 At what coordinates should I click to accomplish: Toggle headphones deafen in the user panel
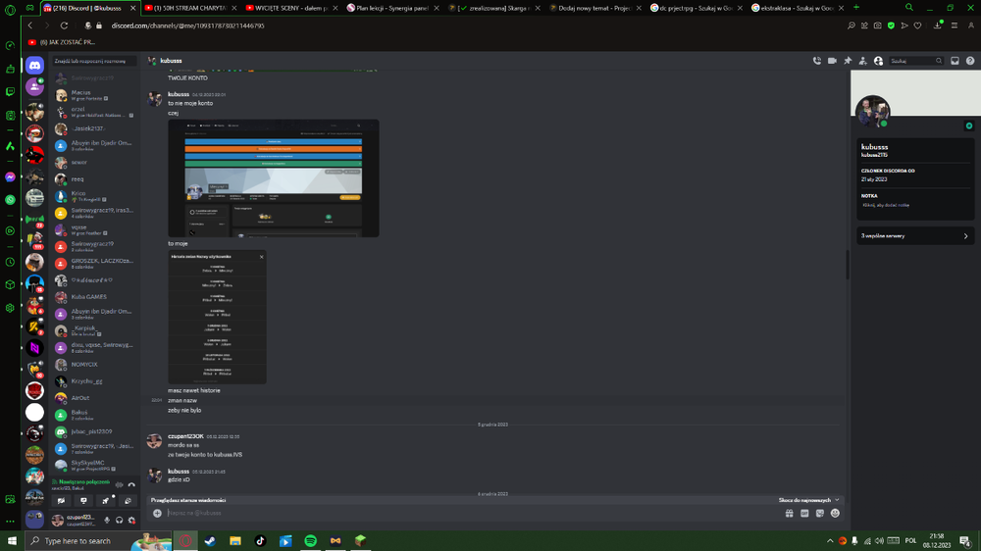click(120, 520)
